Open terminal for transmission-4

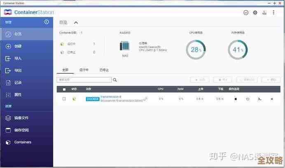[260, 99]
